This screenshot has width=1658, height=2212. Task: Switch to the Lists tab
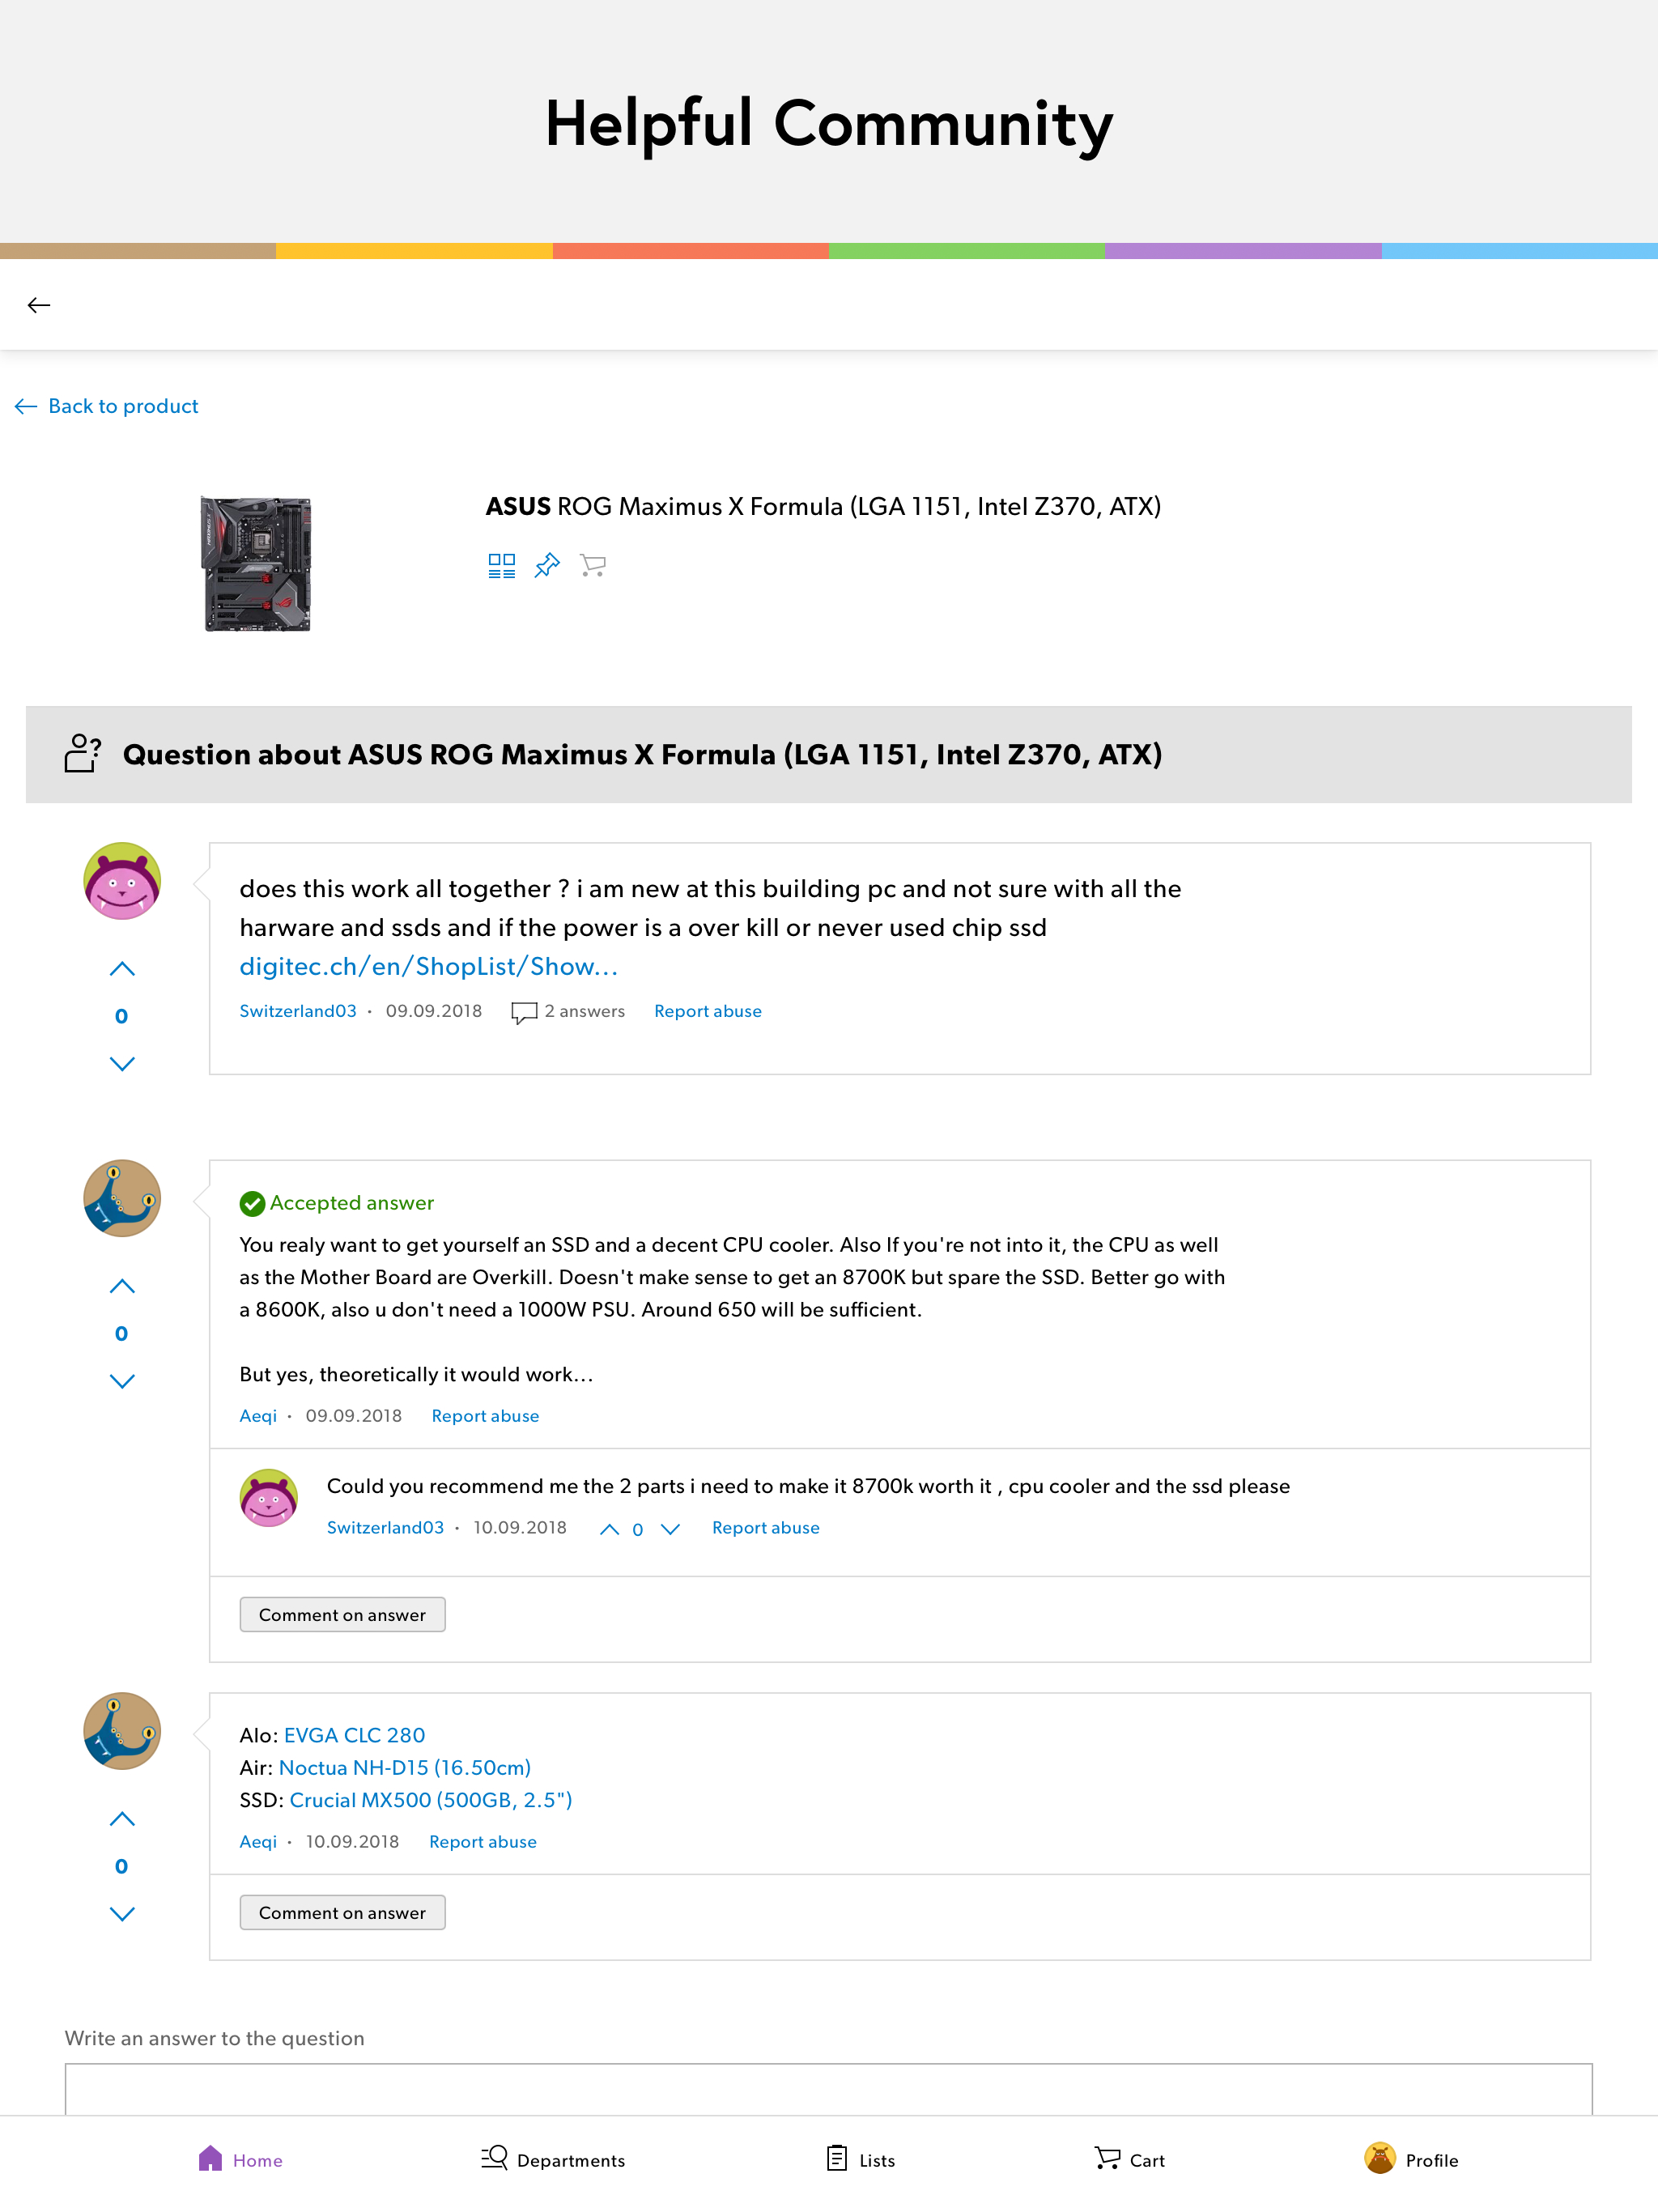point(861,2160)
